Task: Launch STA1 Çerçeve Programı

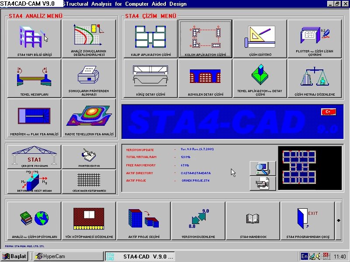Action: tap(34, 157)
